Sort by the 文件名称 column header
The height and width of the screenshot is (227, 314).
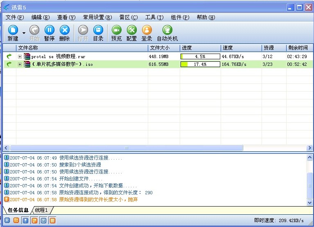pyautogui.click(x=82, y=48)
